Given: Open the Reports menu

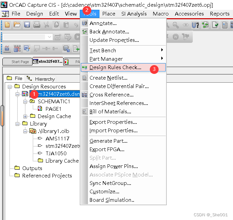Looking at the screenshot, I should (x=219, y=14).
